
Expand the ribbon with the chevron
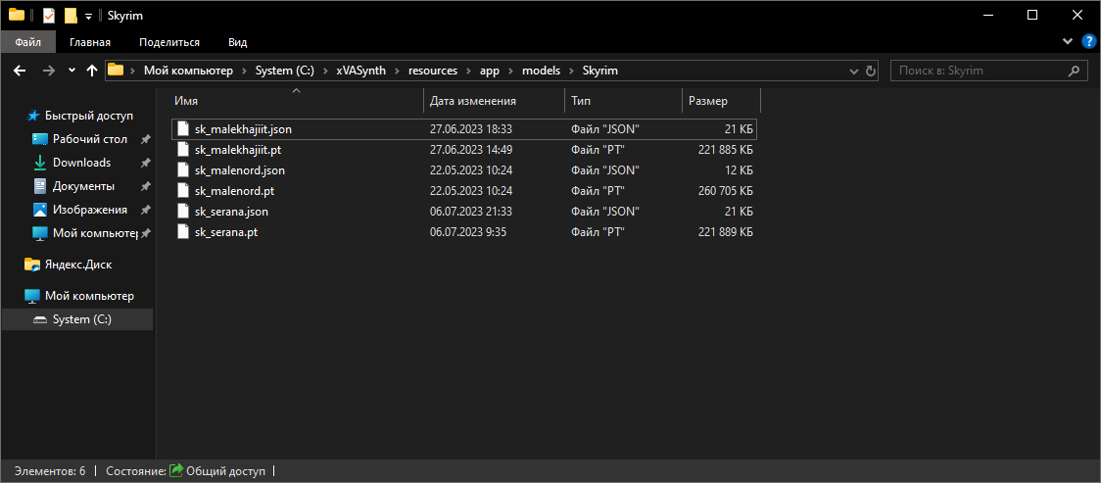(x=1069, y=42)
